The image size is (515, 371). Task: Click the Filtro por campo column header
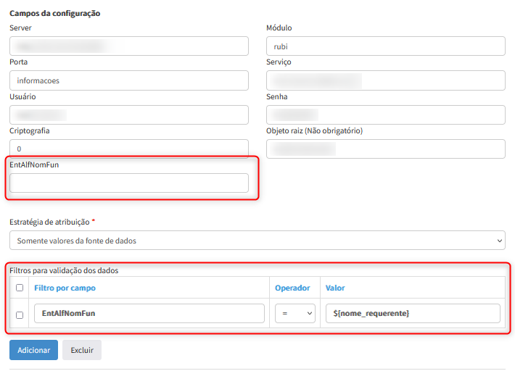pos(65,288)
